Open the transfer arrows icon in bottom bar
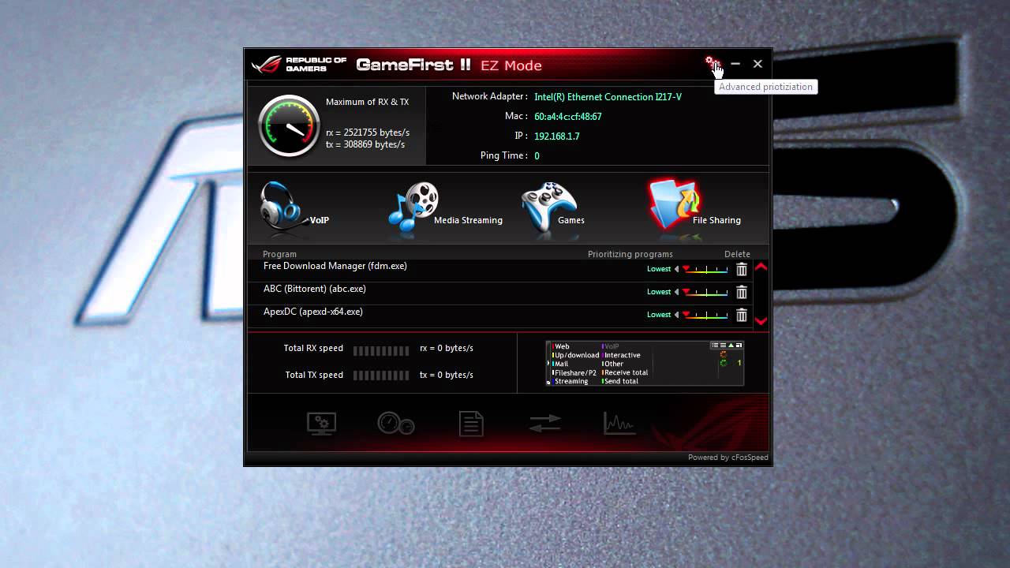 [x=545, y=424]
